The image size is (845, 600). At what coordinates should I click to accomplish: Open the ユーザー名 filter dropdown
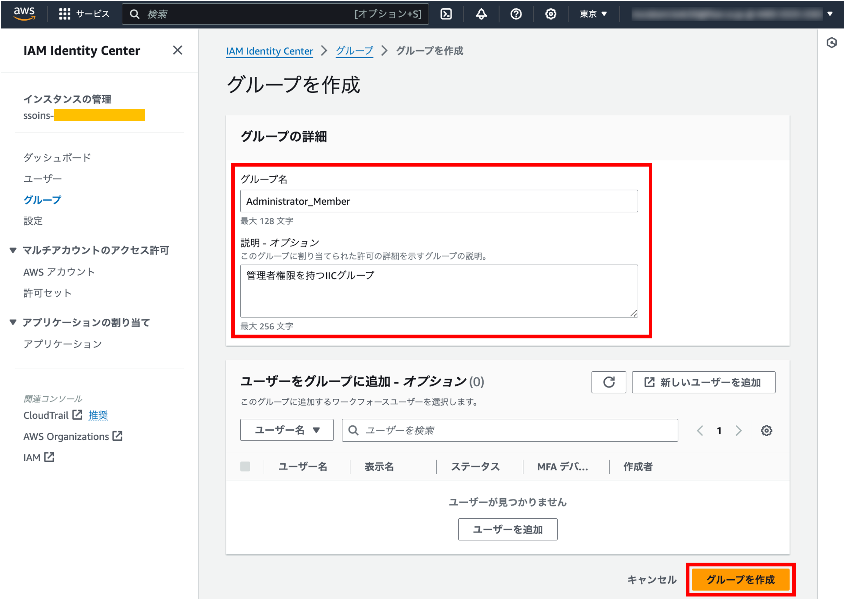pyautogui.click(x=287, y=430)
